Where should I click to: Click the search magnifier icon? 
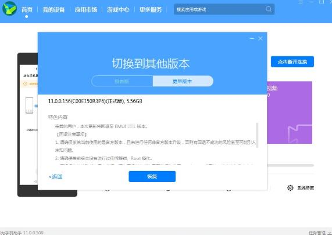click(x=269, y=9)
